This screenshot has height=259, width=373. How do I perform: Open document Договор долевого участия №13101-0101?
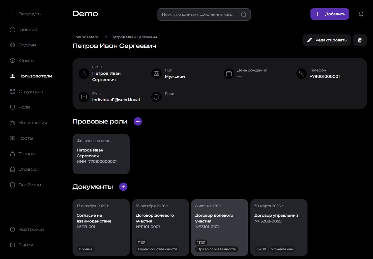(220, 228)
